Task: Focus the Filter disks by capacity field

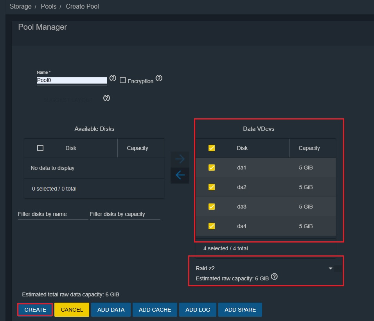Action: 125,214
